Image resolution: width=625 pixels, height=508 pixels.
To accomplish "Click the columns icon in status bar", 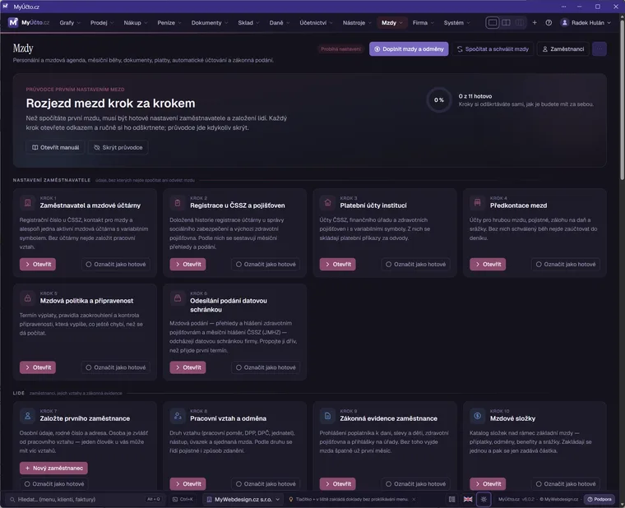I will click(452, 499).
